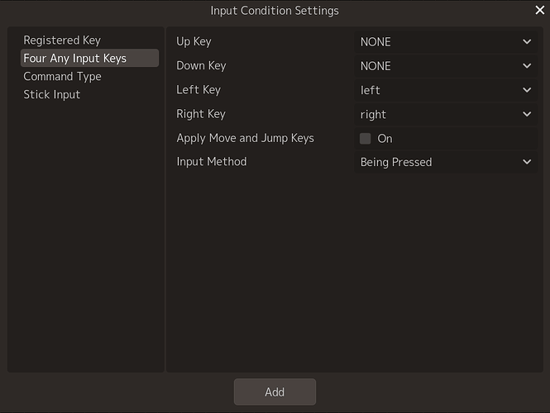550x413 pixels.
Task: Select Four Any Input Keys category
Action: 89,58
